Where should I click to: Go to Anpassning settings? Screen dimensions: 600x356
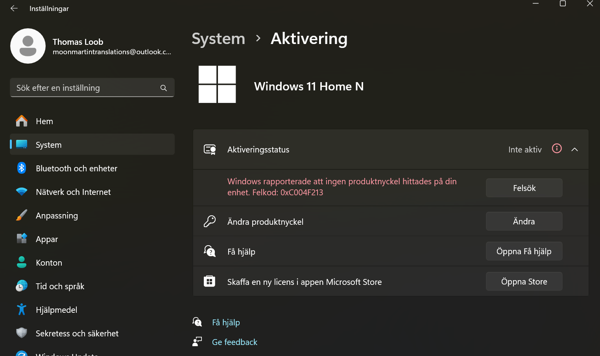pyautogui.click(x=92, y=215)
